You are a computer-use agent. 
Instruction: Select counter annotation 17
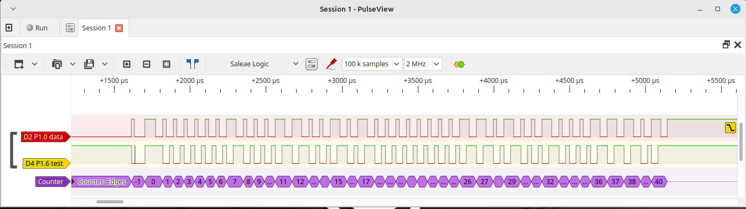point(365,181)
